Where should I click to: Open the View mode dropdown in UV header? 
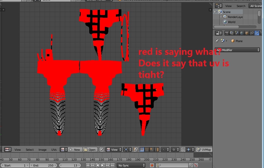[x=114, y=149]
